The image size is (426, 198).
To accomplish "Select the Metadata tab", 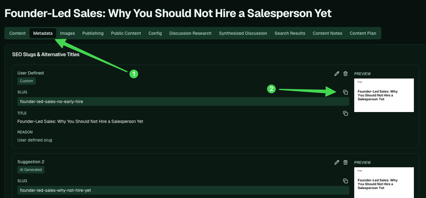I will point(43,33).
